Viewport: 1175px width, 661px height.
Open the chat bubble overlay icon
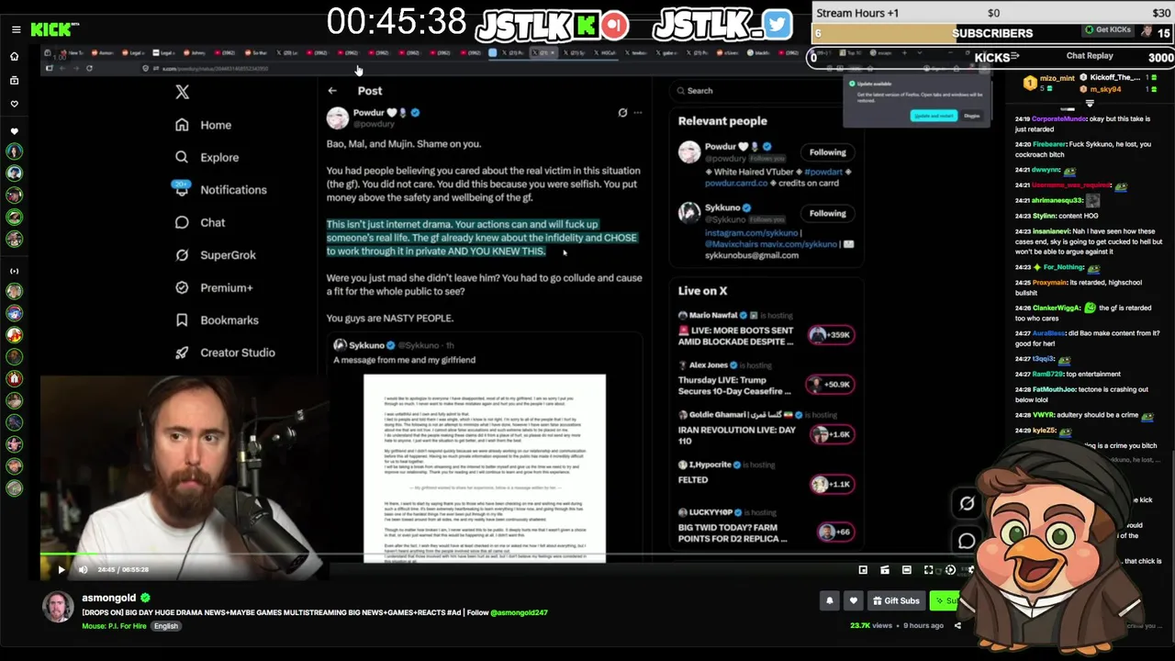click(x=967, y=541)
